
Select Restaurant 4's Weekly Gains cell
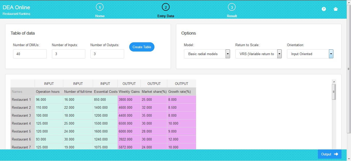coord(129,123)
